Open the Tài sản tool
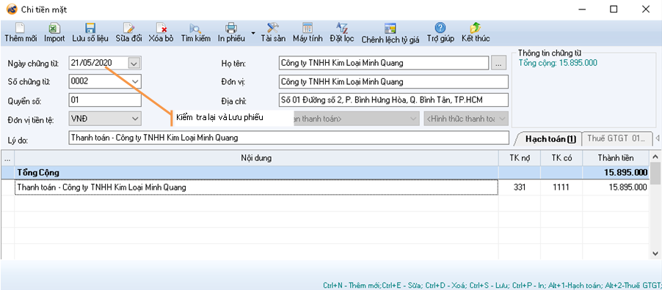The height and width of the screenshot is (290, 662). pyautogui.click(x=273, y=32)
